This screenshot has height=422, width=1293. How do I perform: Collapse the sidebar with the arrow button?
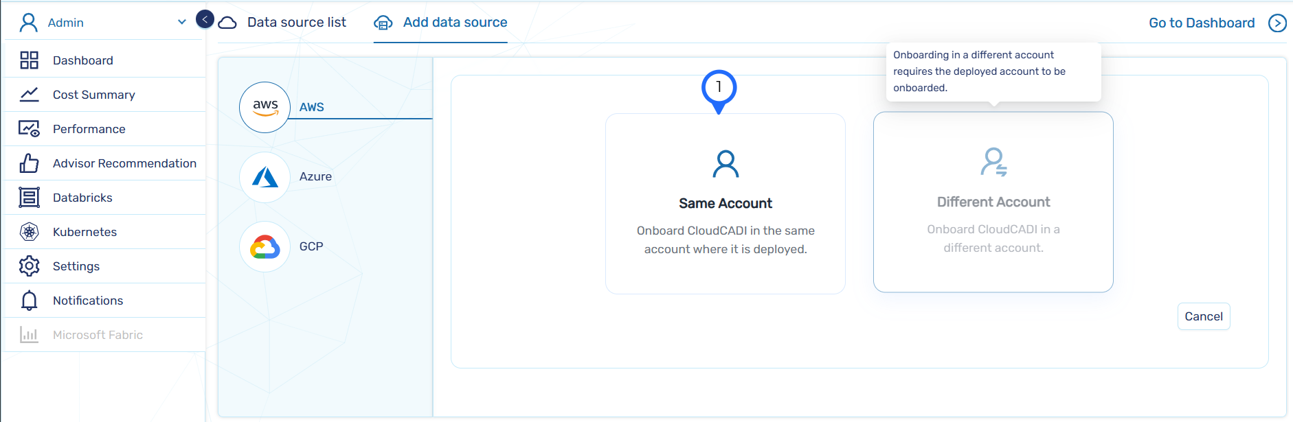point(205,19)
